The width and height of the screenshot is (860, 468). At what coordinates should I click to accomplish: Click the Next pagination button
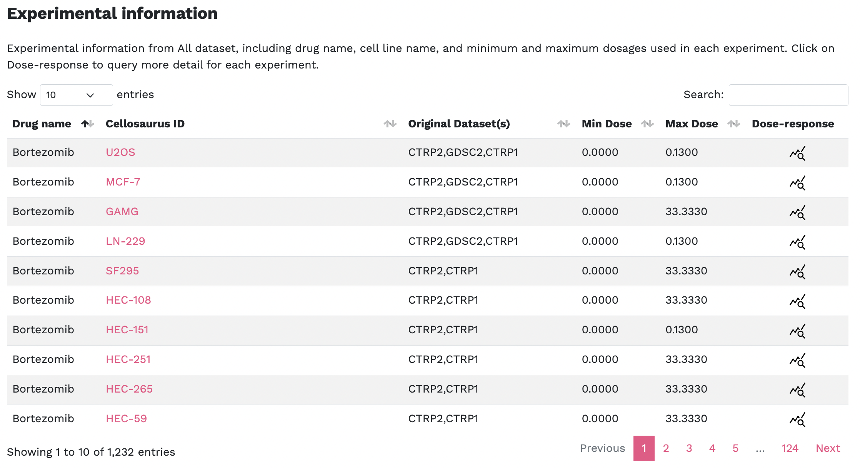(x=828, y=448)
